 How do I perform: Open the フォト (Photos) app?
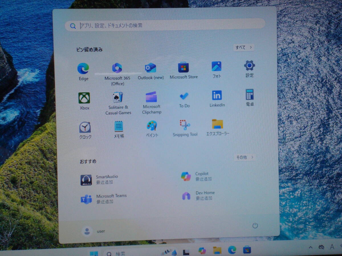pyautogui.click(x=217, y=70)
